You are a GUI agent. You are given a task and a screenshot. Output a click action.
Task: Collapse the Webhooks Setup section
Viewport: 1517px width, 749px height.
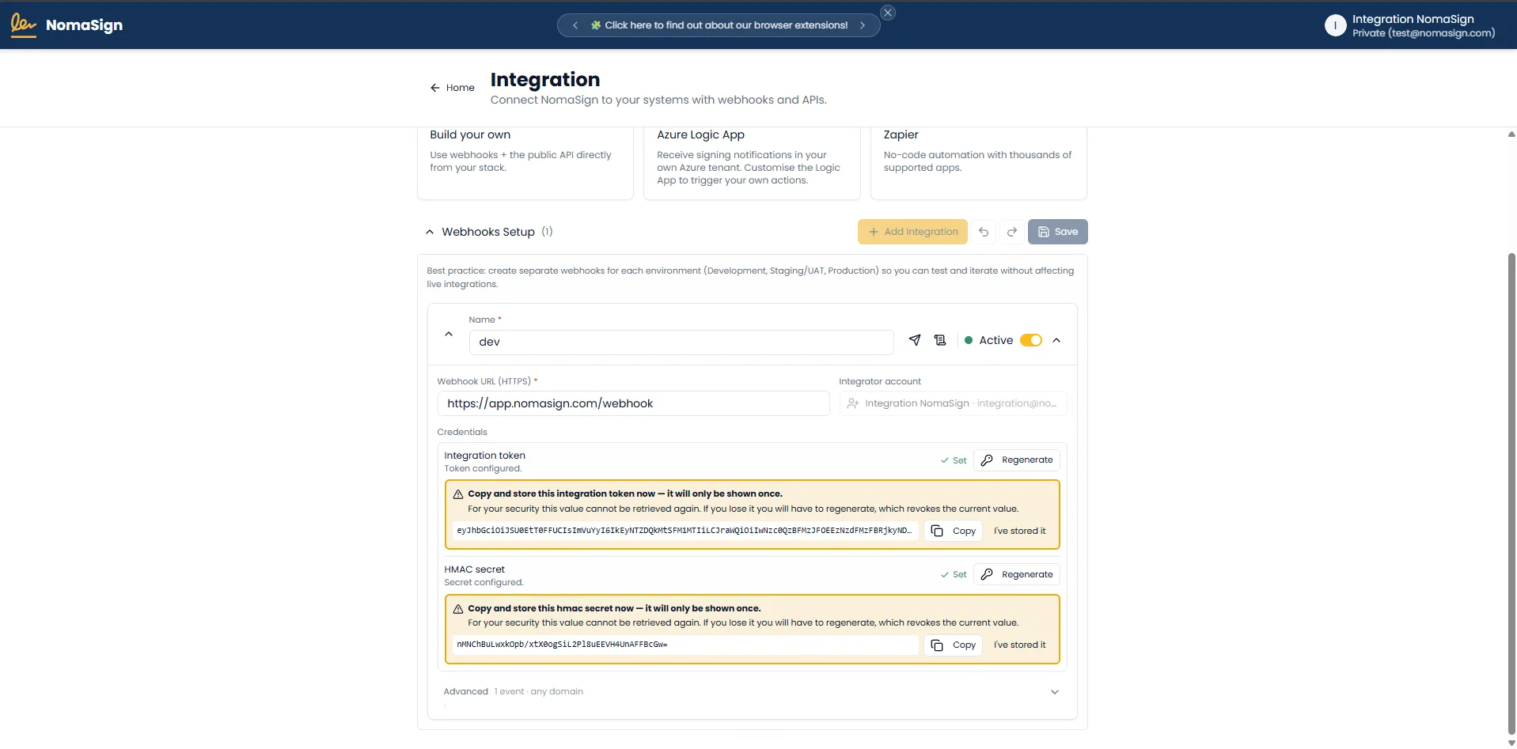click(430, 232)
